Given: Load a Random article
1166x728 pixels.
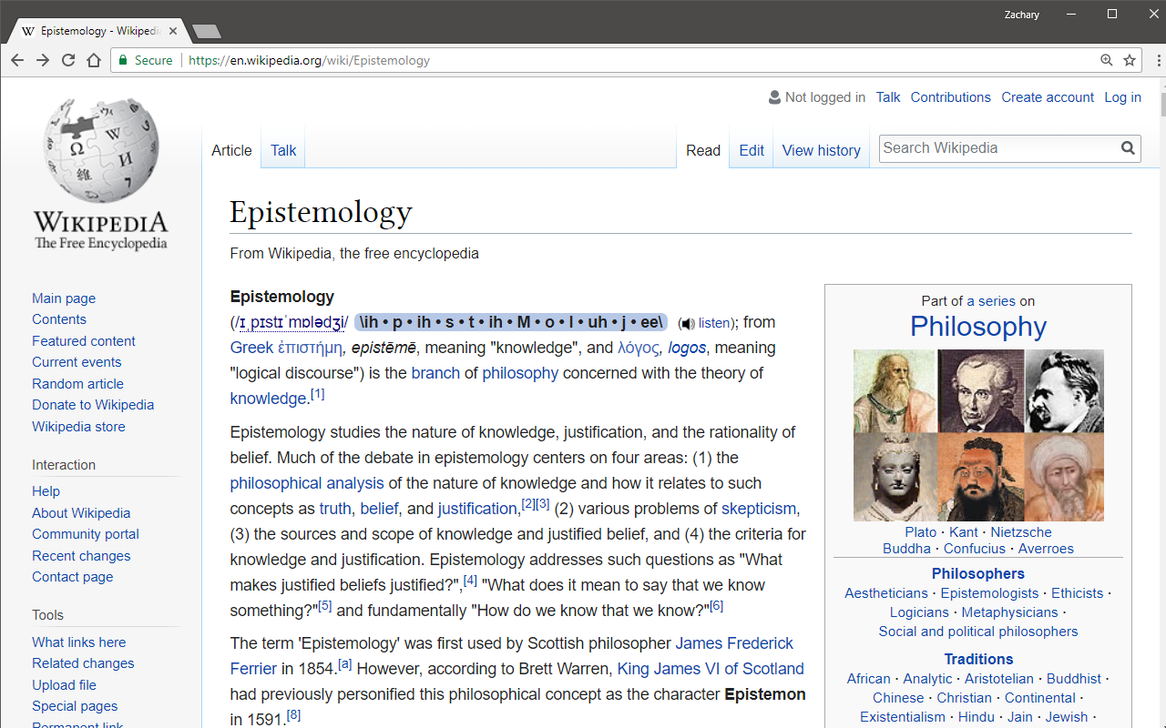Looking at the screenshot, I should (77, 384).
